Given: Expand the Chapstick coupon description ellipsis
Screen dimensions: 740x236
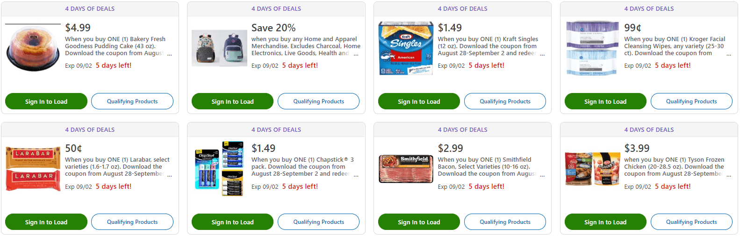Looking at the screenshot, I should 356,175.
